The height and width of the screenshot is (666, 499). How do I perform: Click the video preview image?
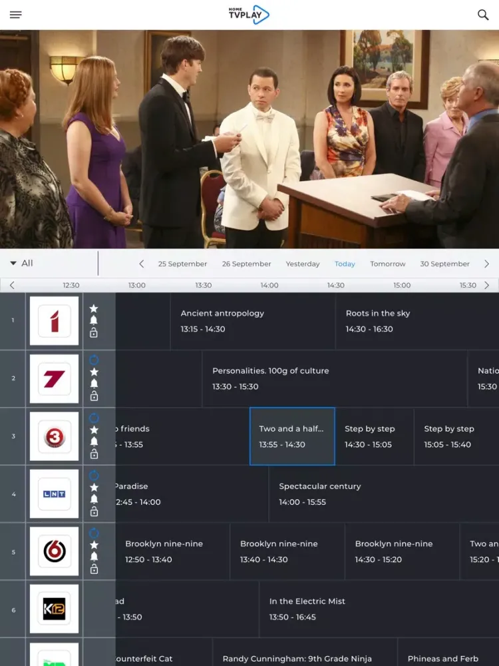tap(249, 139)
